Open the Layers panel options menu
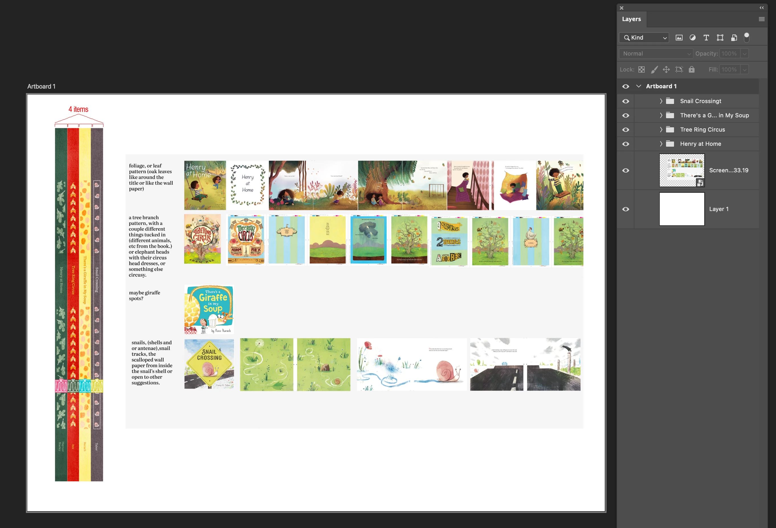The height and width of the screenshot is (528, 776). click(x=761, y=19)
